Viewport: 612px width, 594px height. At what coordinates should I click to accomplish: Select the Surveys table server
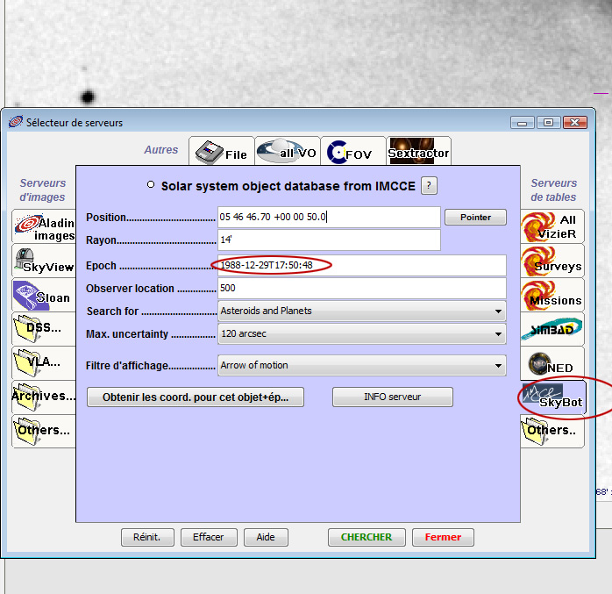552,261
